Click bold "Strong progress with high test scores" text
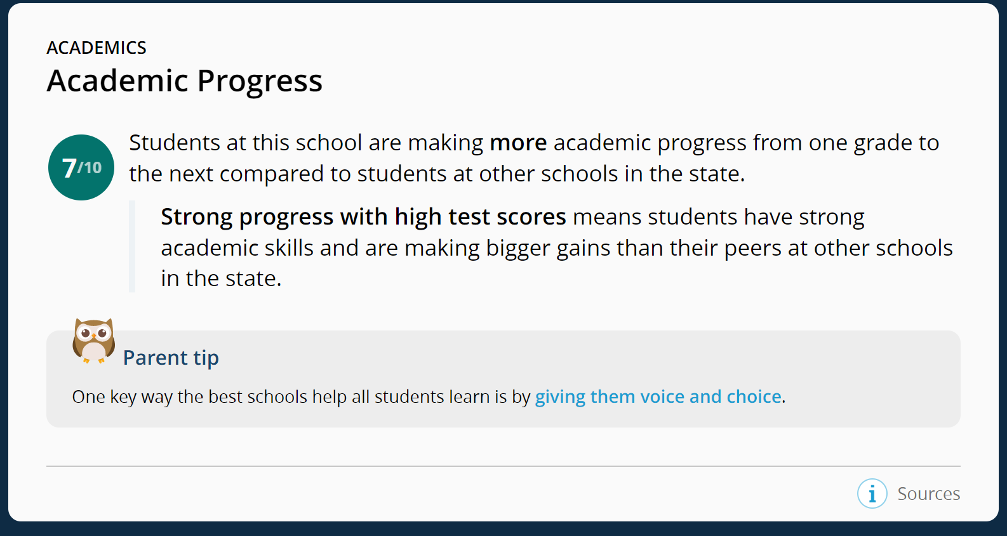Screen dimensions: 1007x536 363,217
